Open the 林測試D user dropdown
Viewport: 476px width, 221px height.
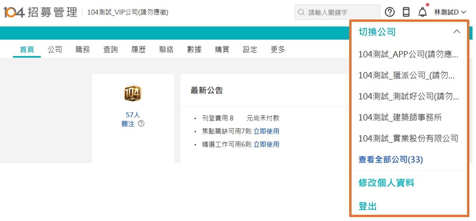point(450,12)
